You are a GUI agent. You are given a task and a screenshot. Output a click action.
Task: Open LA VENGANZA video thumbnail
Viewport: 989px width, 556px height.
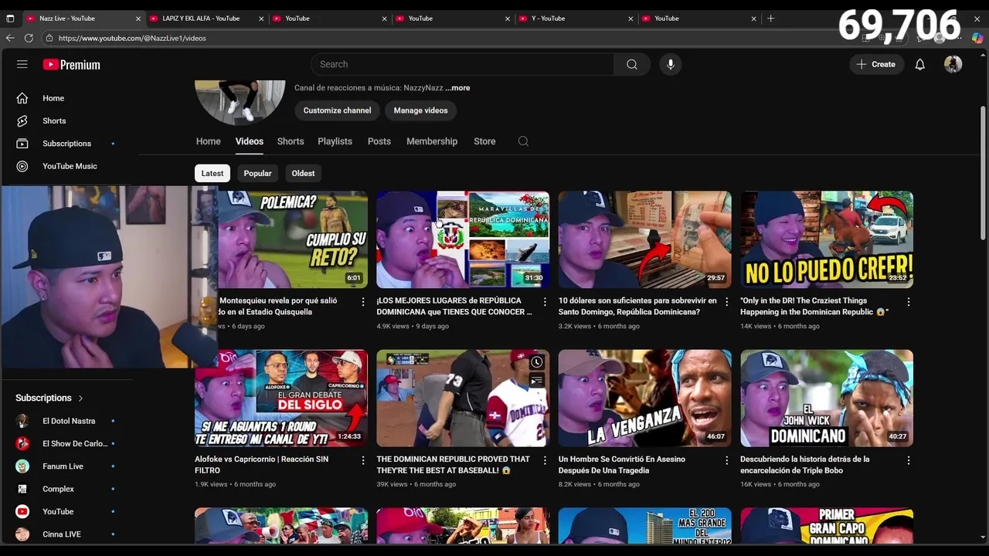pos(644,398)
